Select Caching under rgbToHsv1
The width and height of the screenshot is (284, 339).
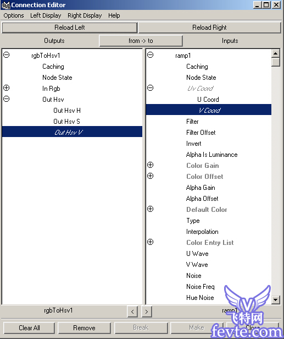point(53,67)
